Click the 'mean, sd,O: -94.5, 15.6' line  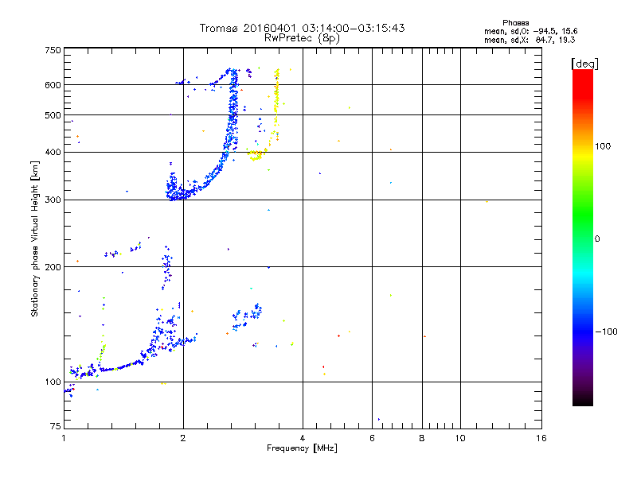point(531,31)
